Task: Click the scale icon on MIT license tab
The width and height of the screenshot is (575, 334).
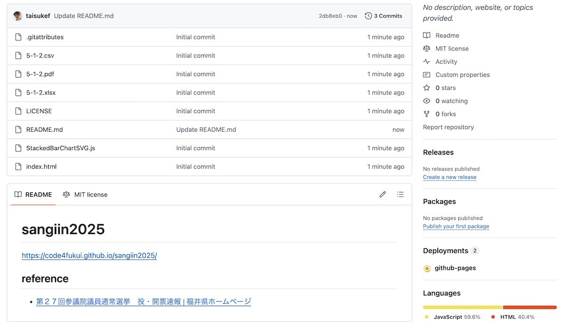Action: (66, 195)
